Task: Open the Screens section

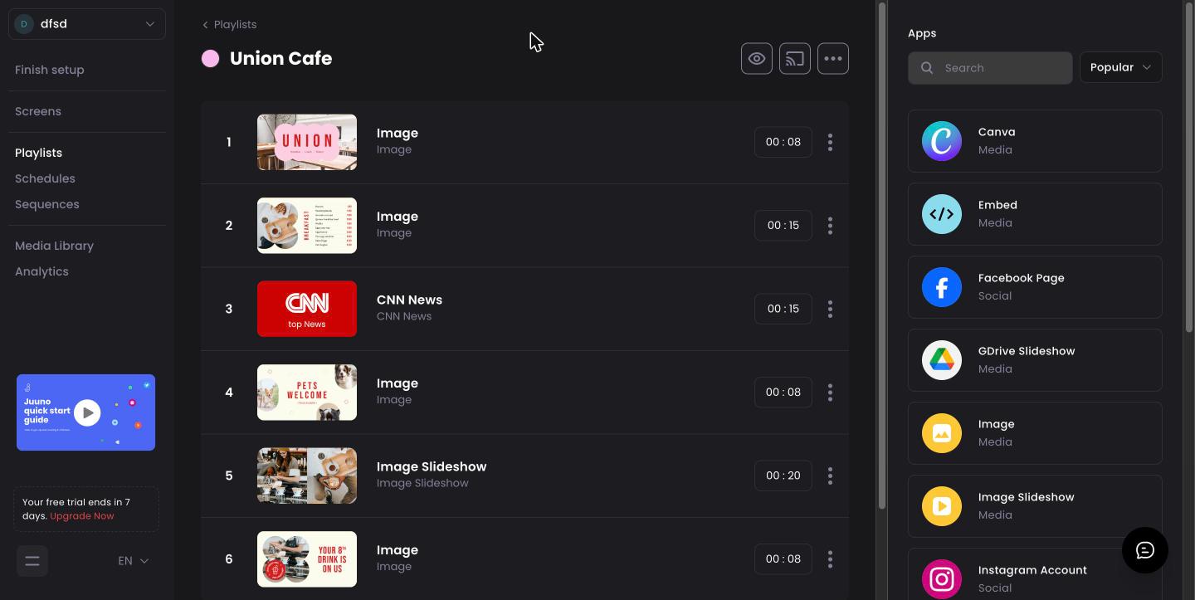Action: pos(38,111)
